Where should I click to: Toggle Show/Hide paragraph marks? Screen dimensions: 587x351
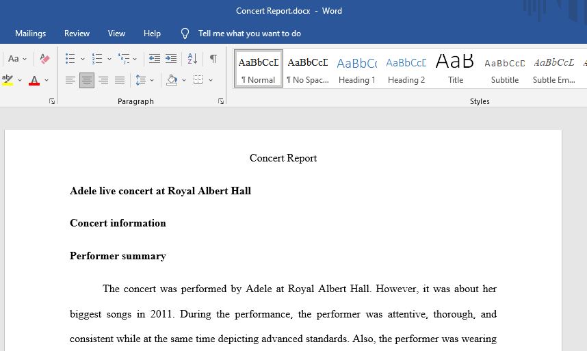213,58
